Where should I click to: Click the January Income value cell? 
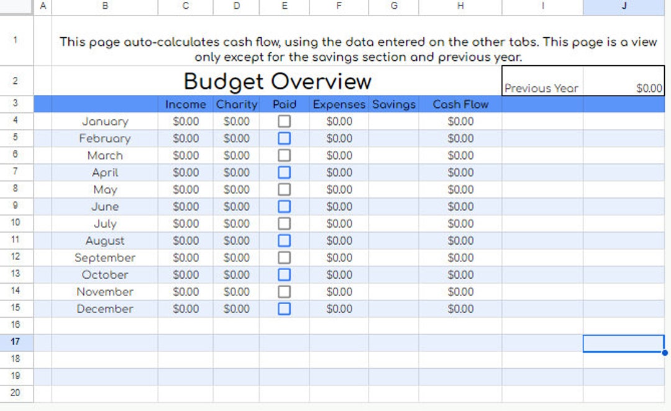click(185, 121)
